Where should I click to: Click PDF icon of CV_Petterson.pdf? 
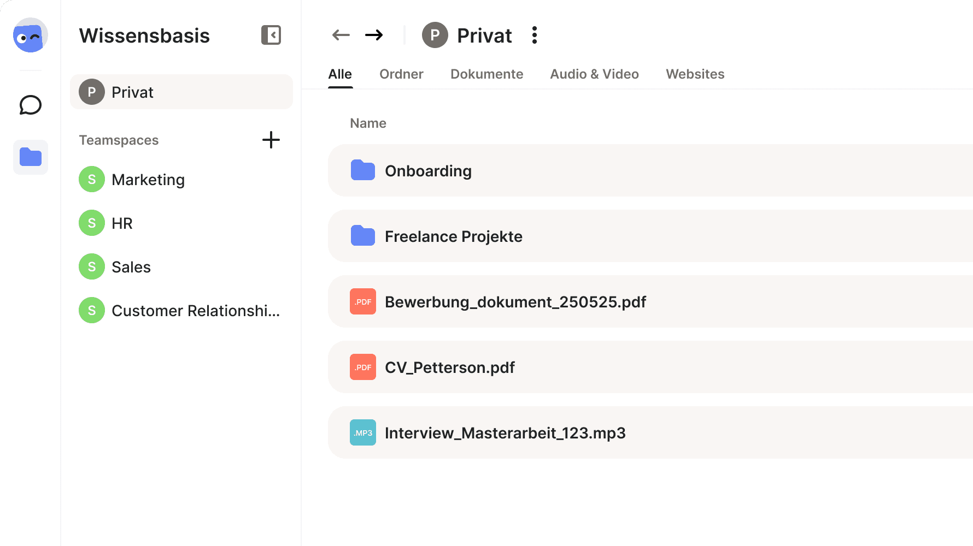tap(363, 367)
